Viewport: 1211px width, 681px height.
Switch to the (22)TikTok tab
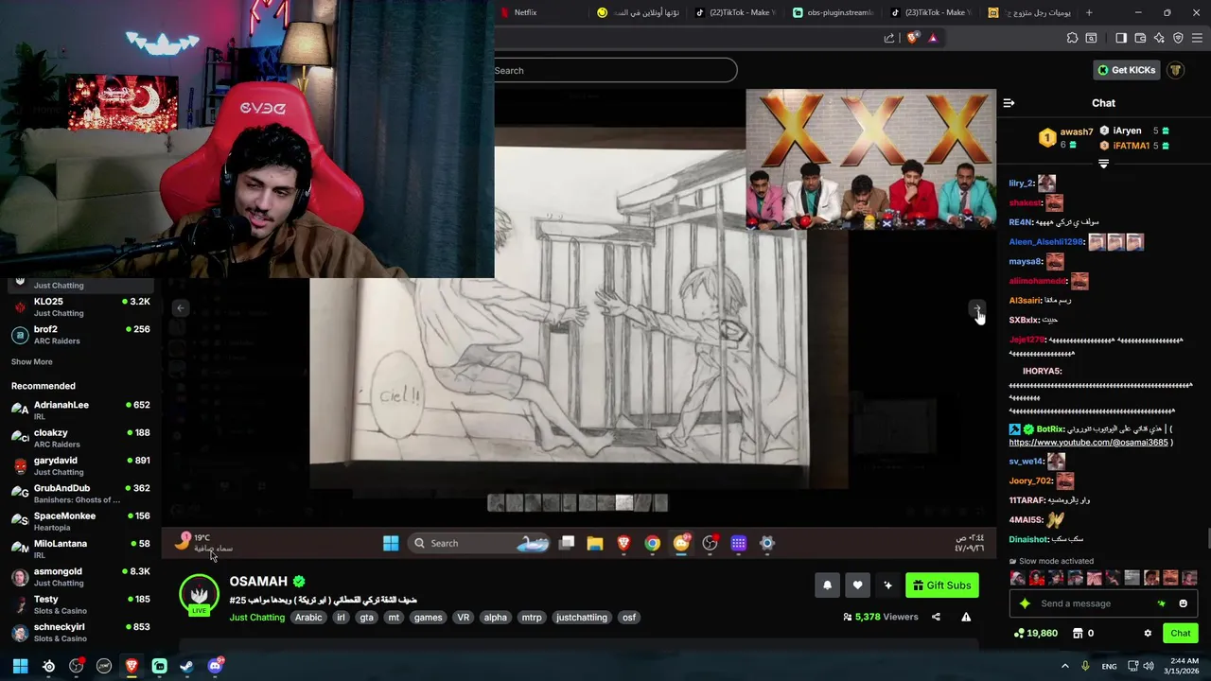(x=737, y=12)
